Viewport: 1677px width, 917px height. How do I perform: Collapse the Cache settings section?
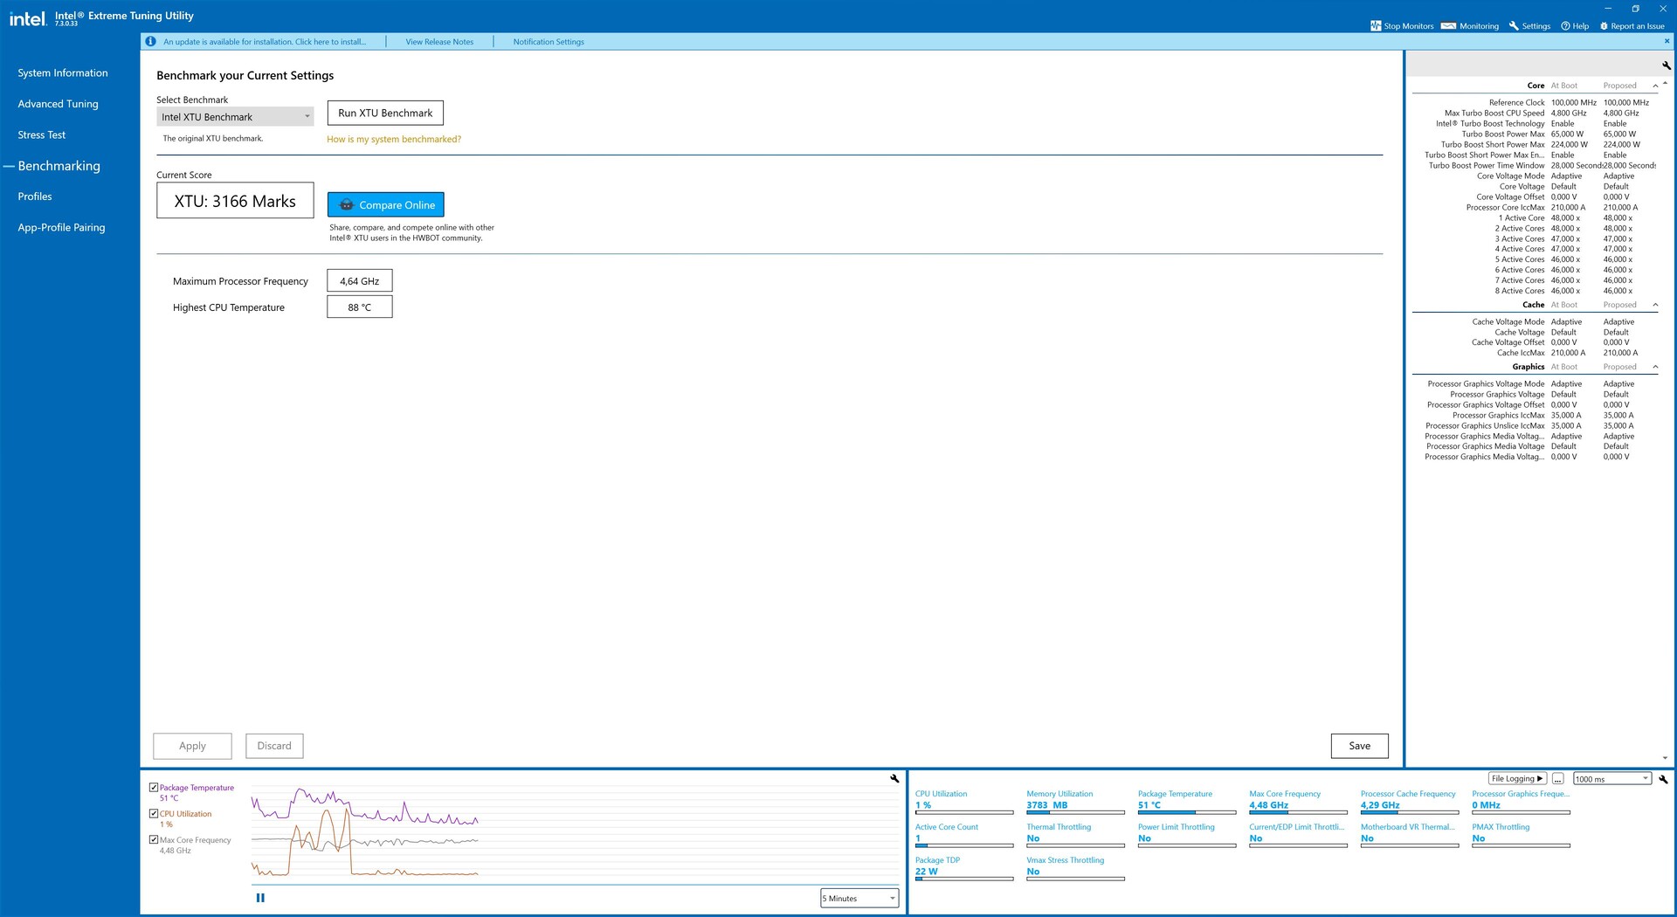(x=1655, y=305)
